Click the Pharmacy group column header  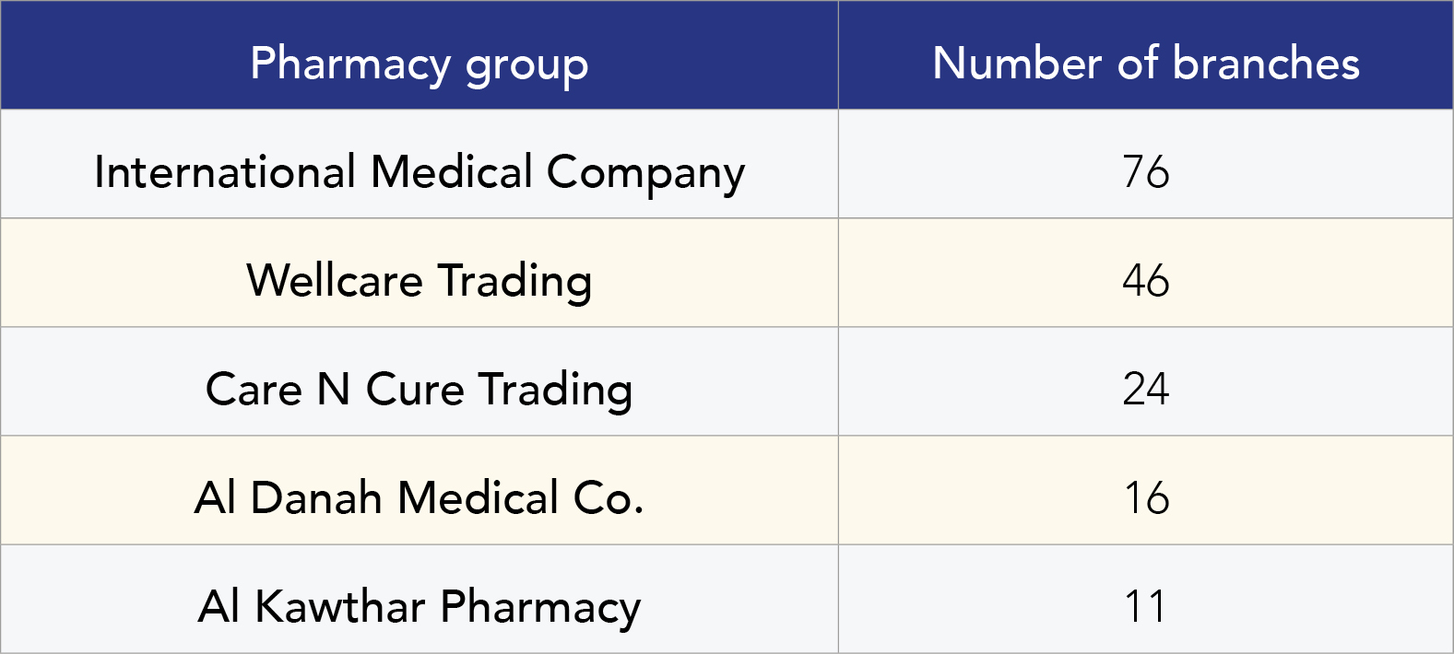click(x=420, y=64)
